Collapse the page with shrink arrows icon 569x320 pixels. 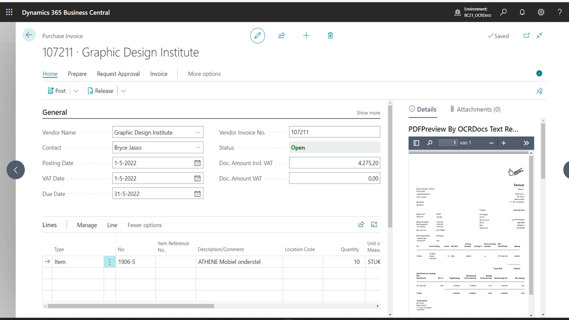coord(540,36)
